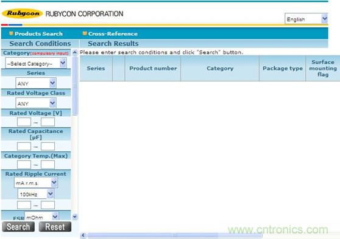Click the minimum Rated Voltage field

pos(24,122)
